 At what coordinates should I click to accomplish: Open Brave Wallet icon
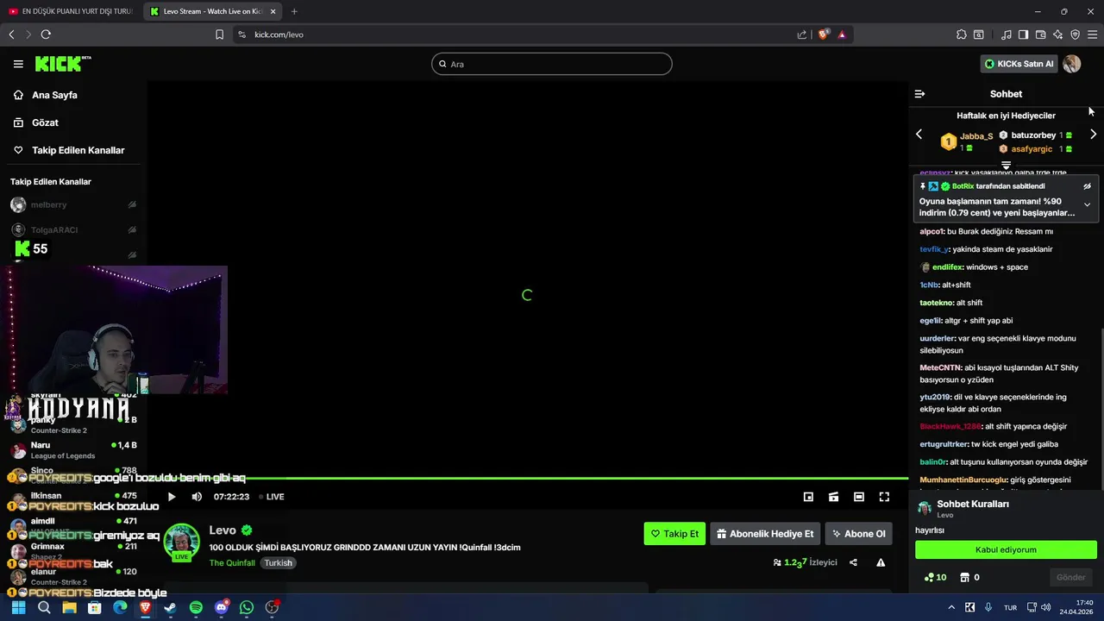pos(1040,34)
